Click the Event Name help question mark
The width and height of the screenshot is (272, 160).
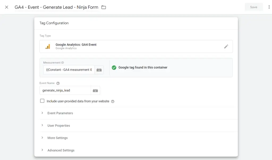58,83
